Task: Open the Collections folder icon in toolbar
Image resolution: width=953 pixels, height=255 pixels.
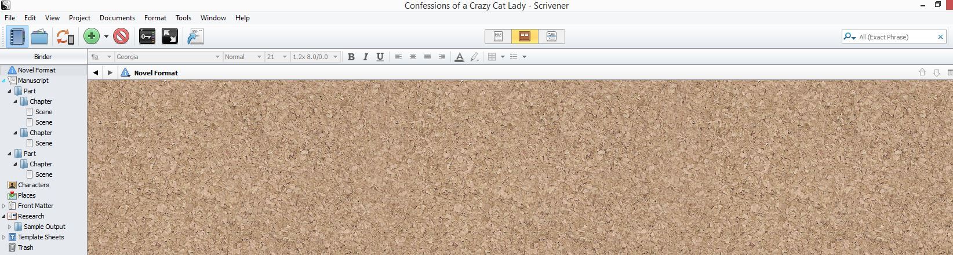Action: (x=39, y=37)
